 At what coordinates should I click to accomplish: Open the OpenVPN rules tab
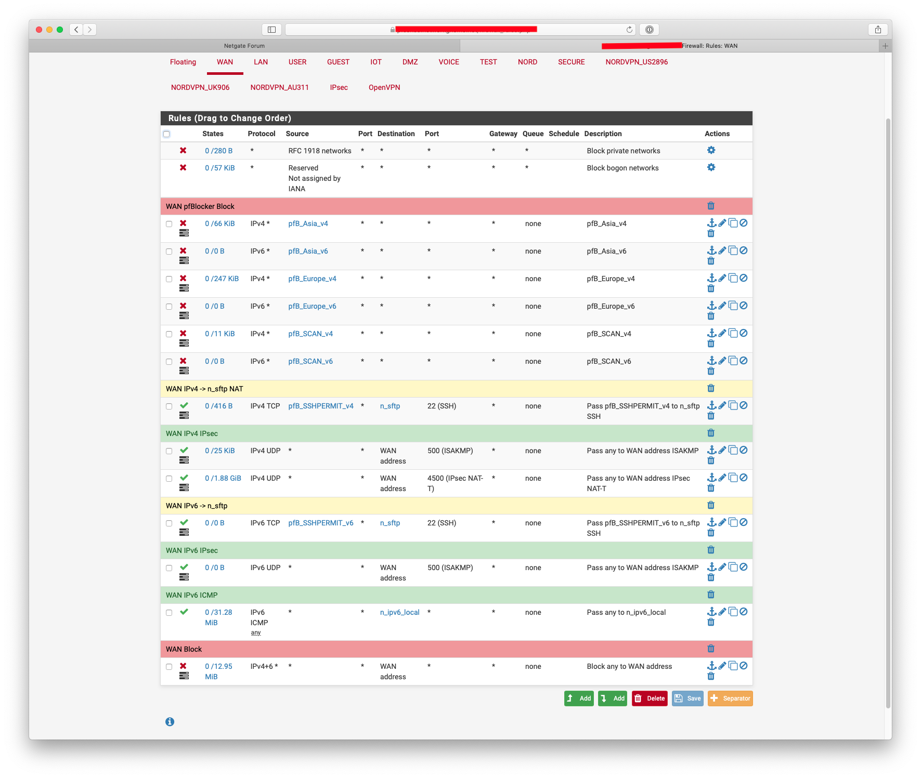(384, 87)
